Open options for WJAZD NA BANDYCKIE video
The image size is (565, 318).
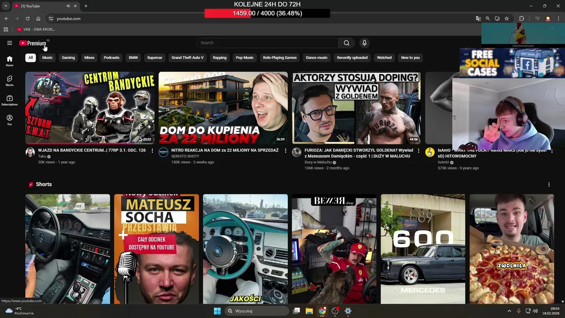point(152,151)
